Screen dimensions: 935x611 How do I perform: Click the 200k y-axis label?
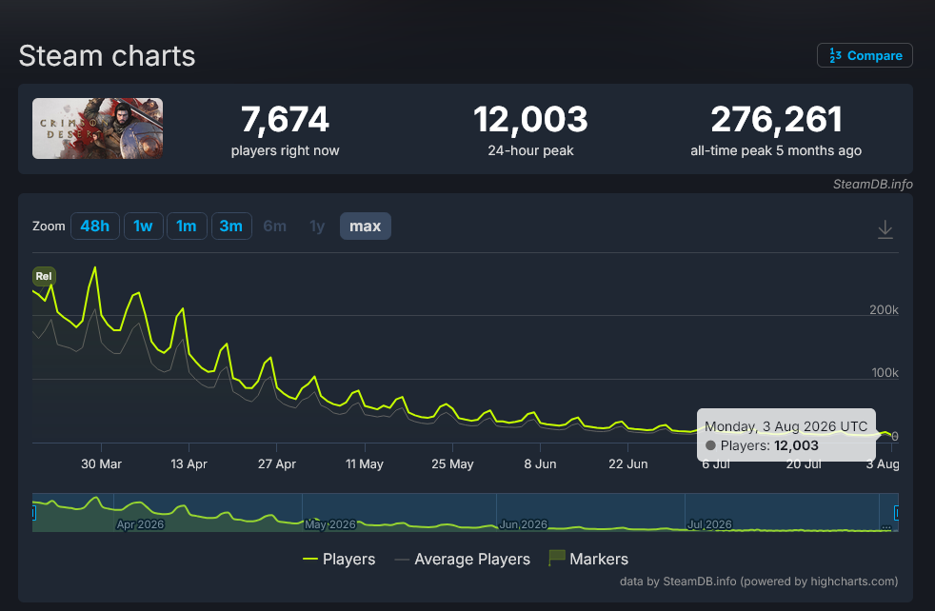point(884,309)
